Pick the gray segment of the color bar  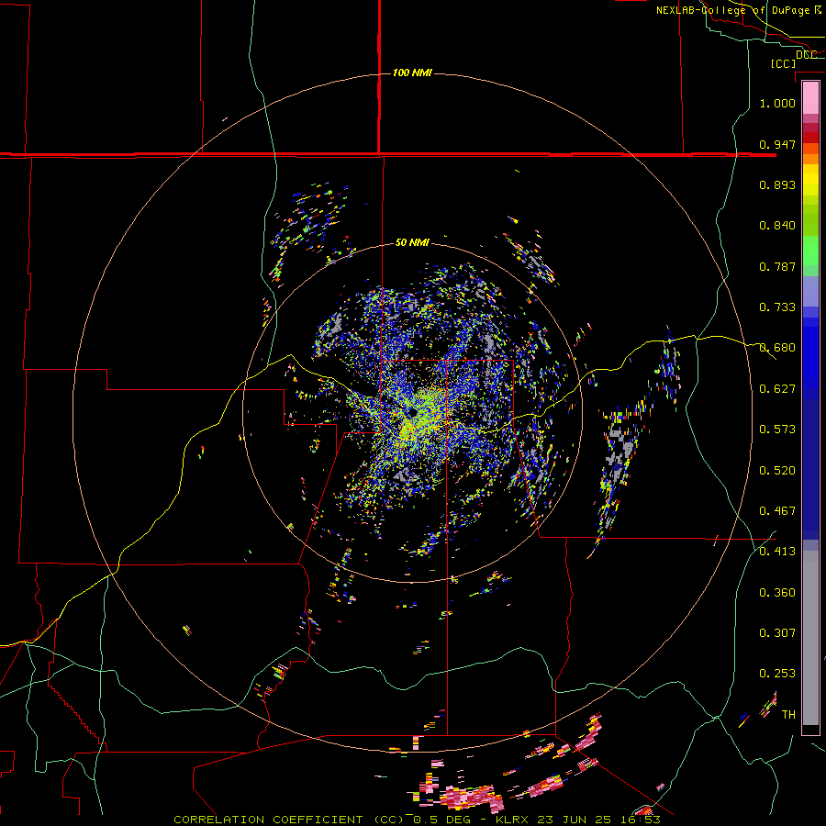(810, 638)
